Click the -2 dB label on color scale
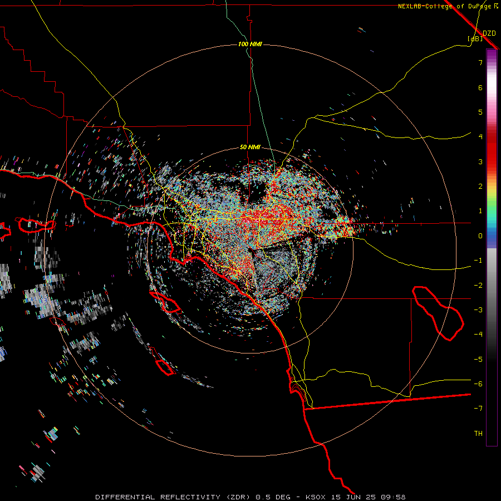 coord(478,286)
